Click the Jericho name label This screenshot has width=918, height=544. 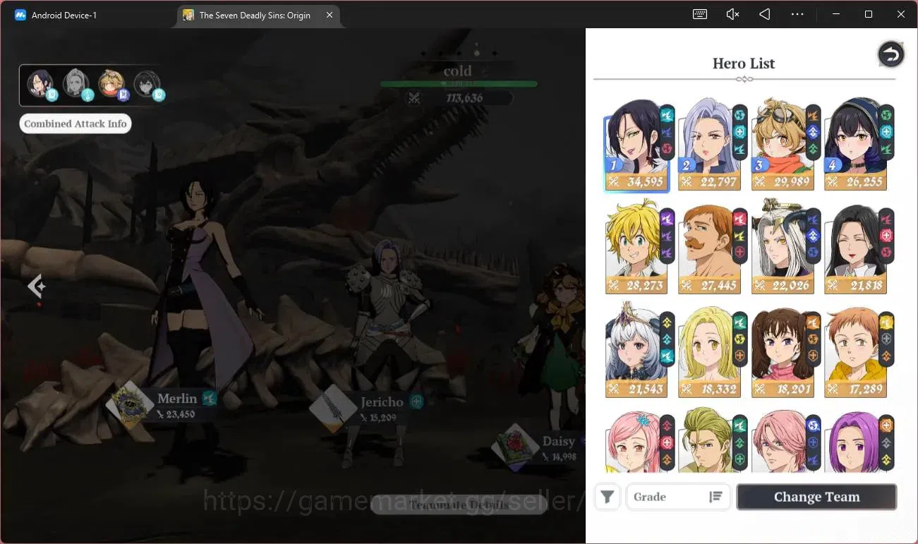[382, 402]
